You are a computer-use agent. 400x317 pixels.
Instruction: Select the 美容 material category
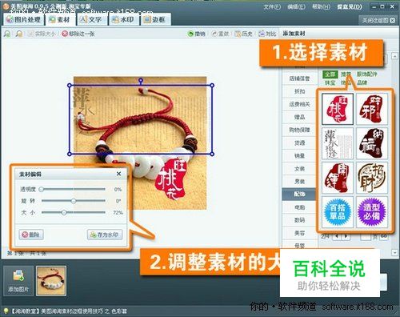click(x=299, y=233)
